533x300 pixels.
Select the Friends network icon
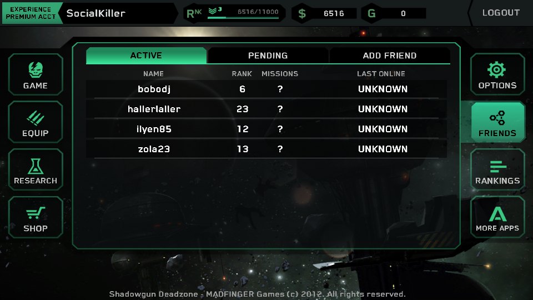coord(497,118)
